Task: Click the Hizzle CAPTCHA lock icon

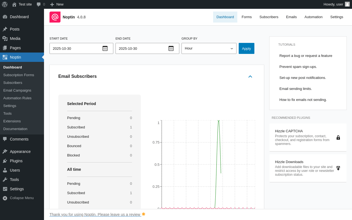Action: [338, 137]
